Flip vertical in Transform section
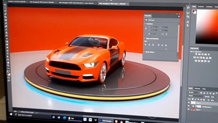The width and height of the screenshot is (218, 123). 166,34
